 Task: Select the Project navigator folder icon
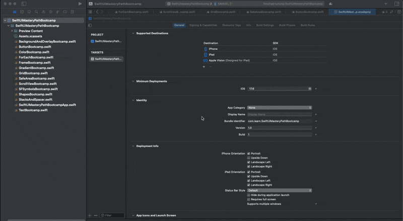15,12
